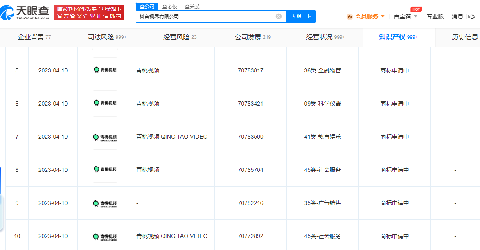Click 商标申请中 status in row 9
Image resolution: width=480 pixels, height=250 pixels.
[394, 203]
